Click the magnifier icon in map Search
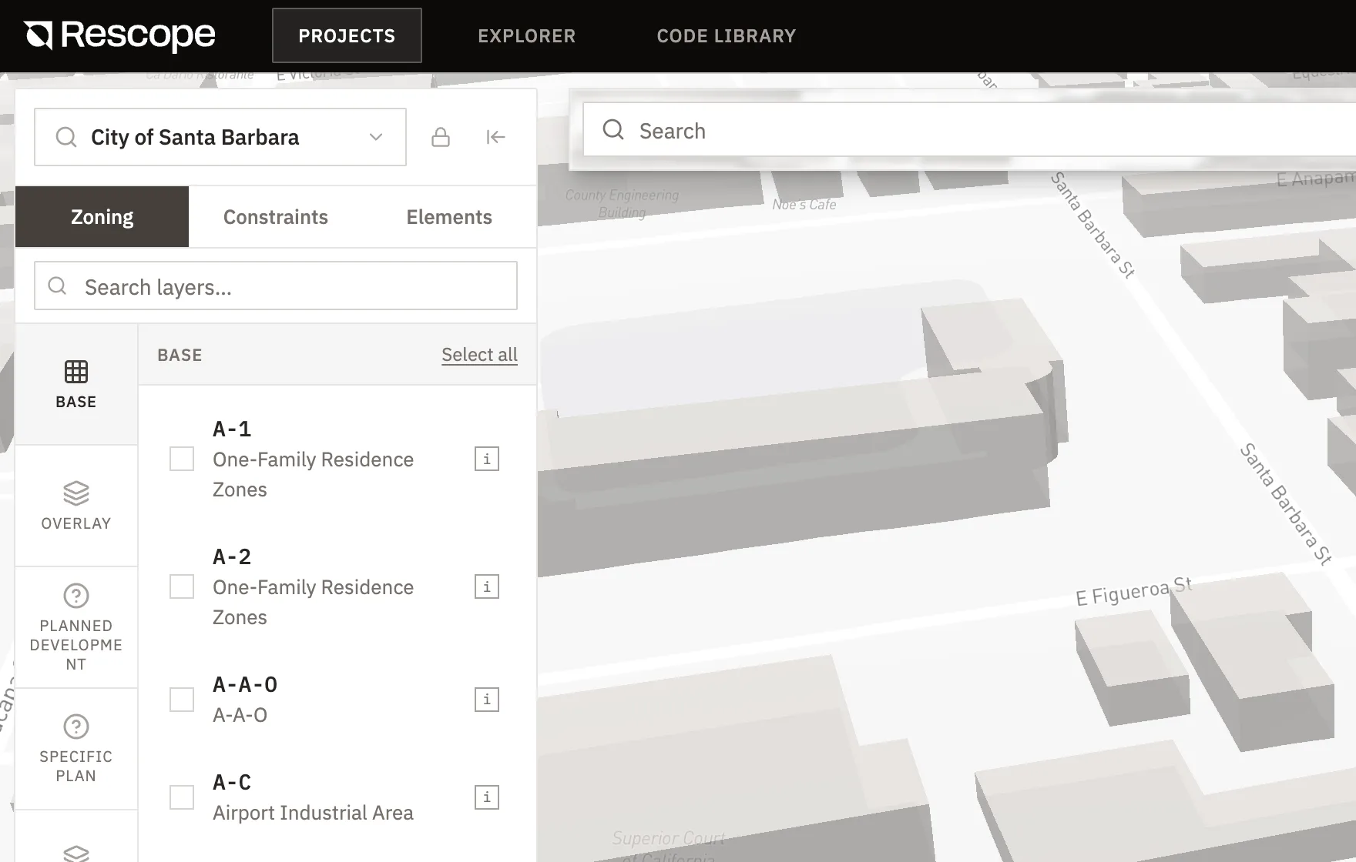Viewport: 1356px width, 862px height. pos(613,129)
